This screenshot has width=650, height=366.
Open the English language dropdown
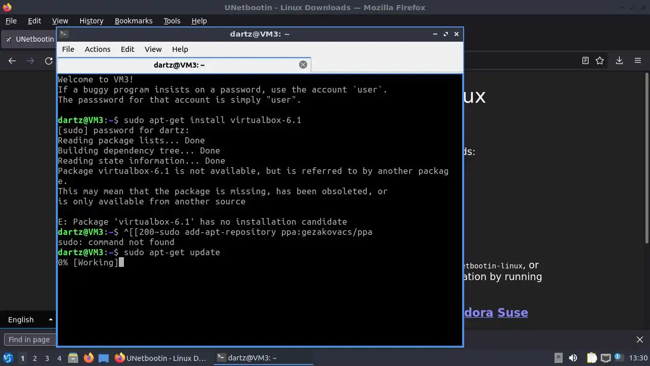(x=28, y=320)
